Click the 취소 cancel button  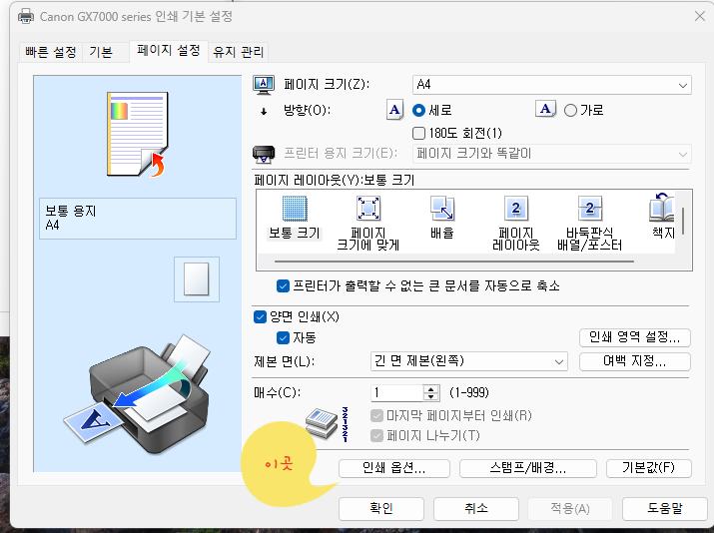[x=476, y=508]
